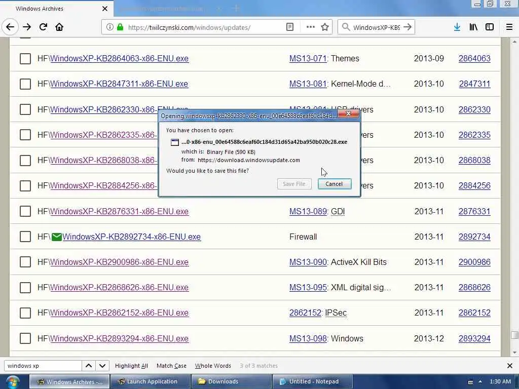Open the MS13-095 bulletin link
Viewport: 519px width, 389px height.
pos(308,288)
